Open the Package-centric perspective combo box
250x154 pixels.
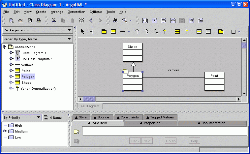38,30
